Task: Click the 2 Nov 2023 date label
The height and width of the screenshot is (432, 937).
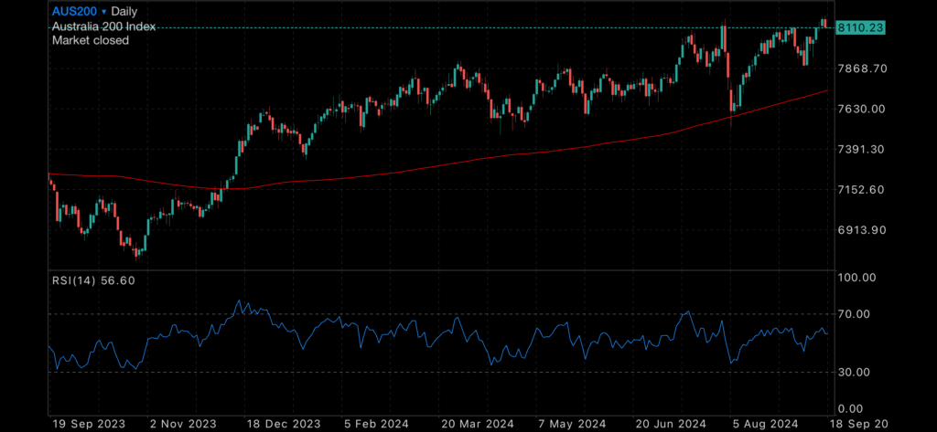Action: (185, 424)
